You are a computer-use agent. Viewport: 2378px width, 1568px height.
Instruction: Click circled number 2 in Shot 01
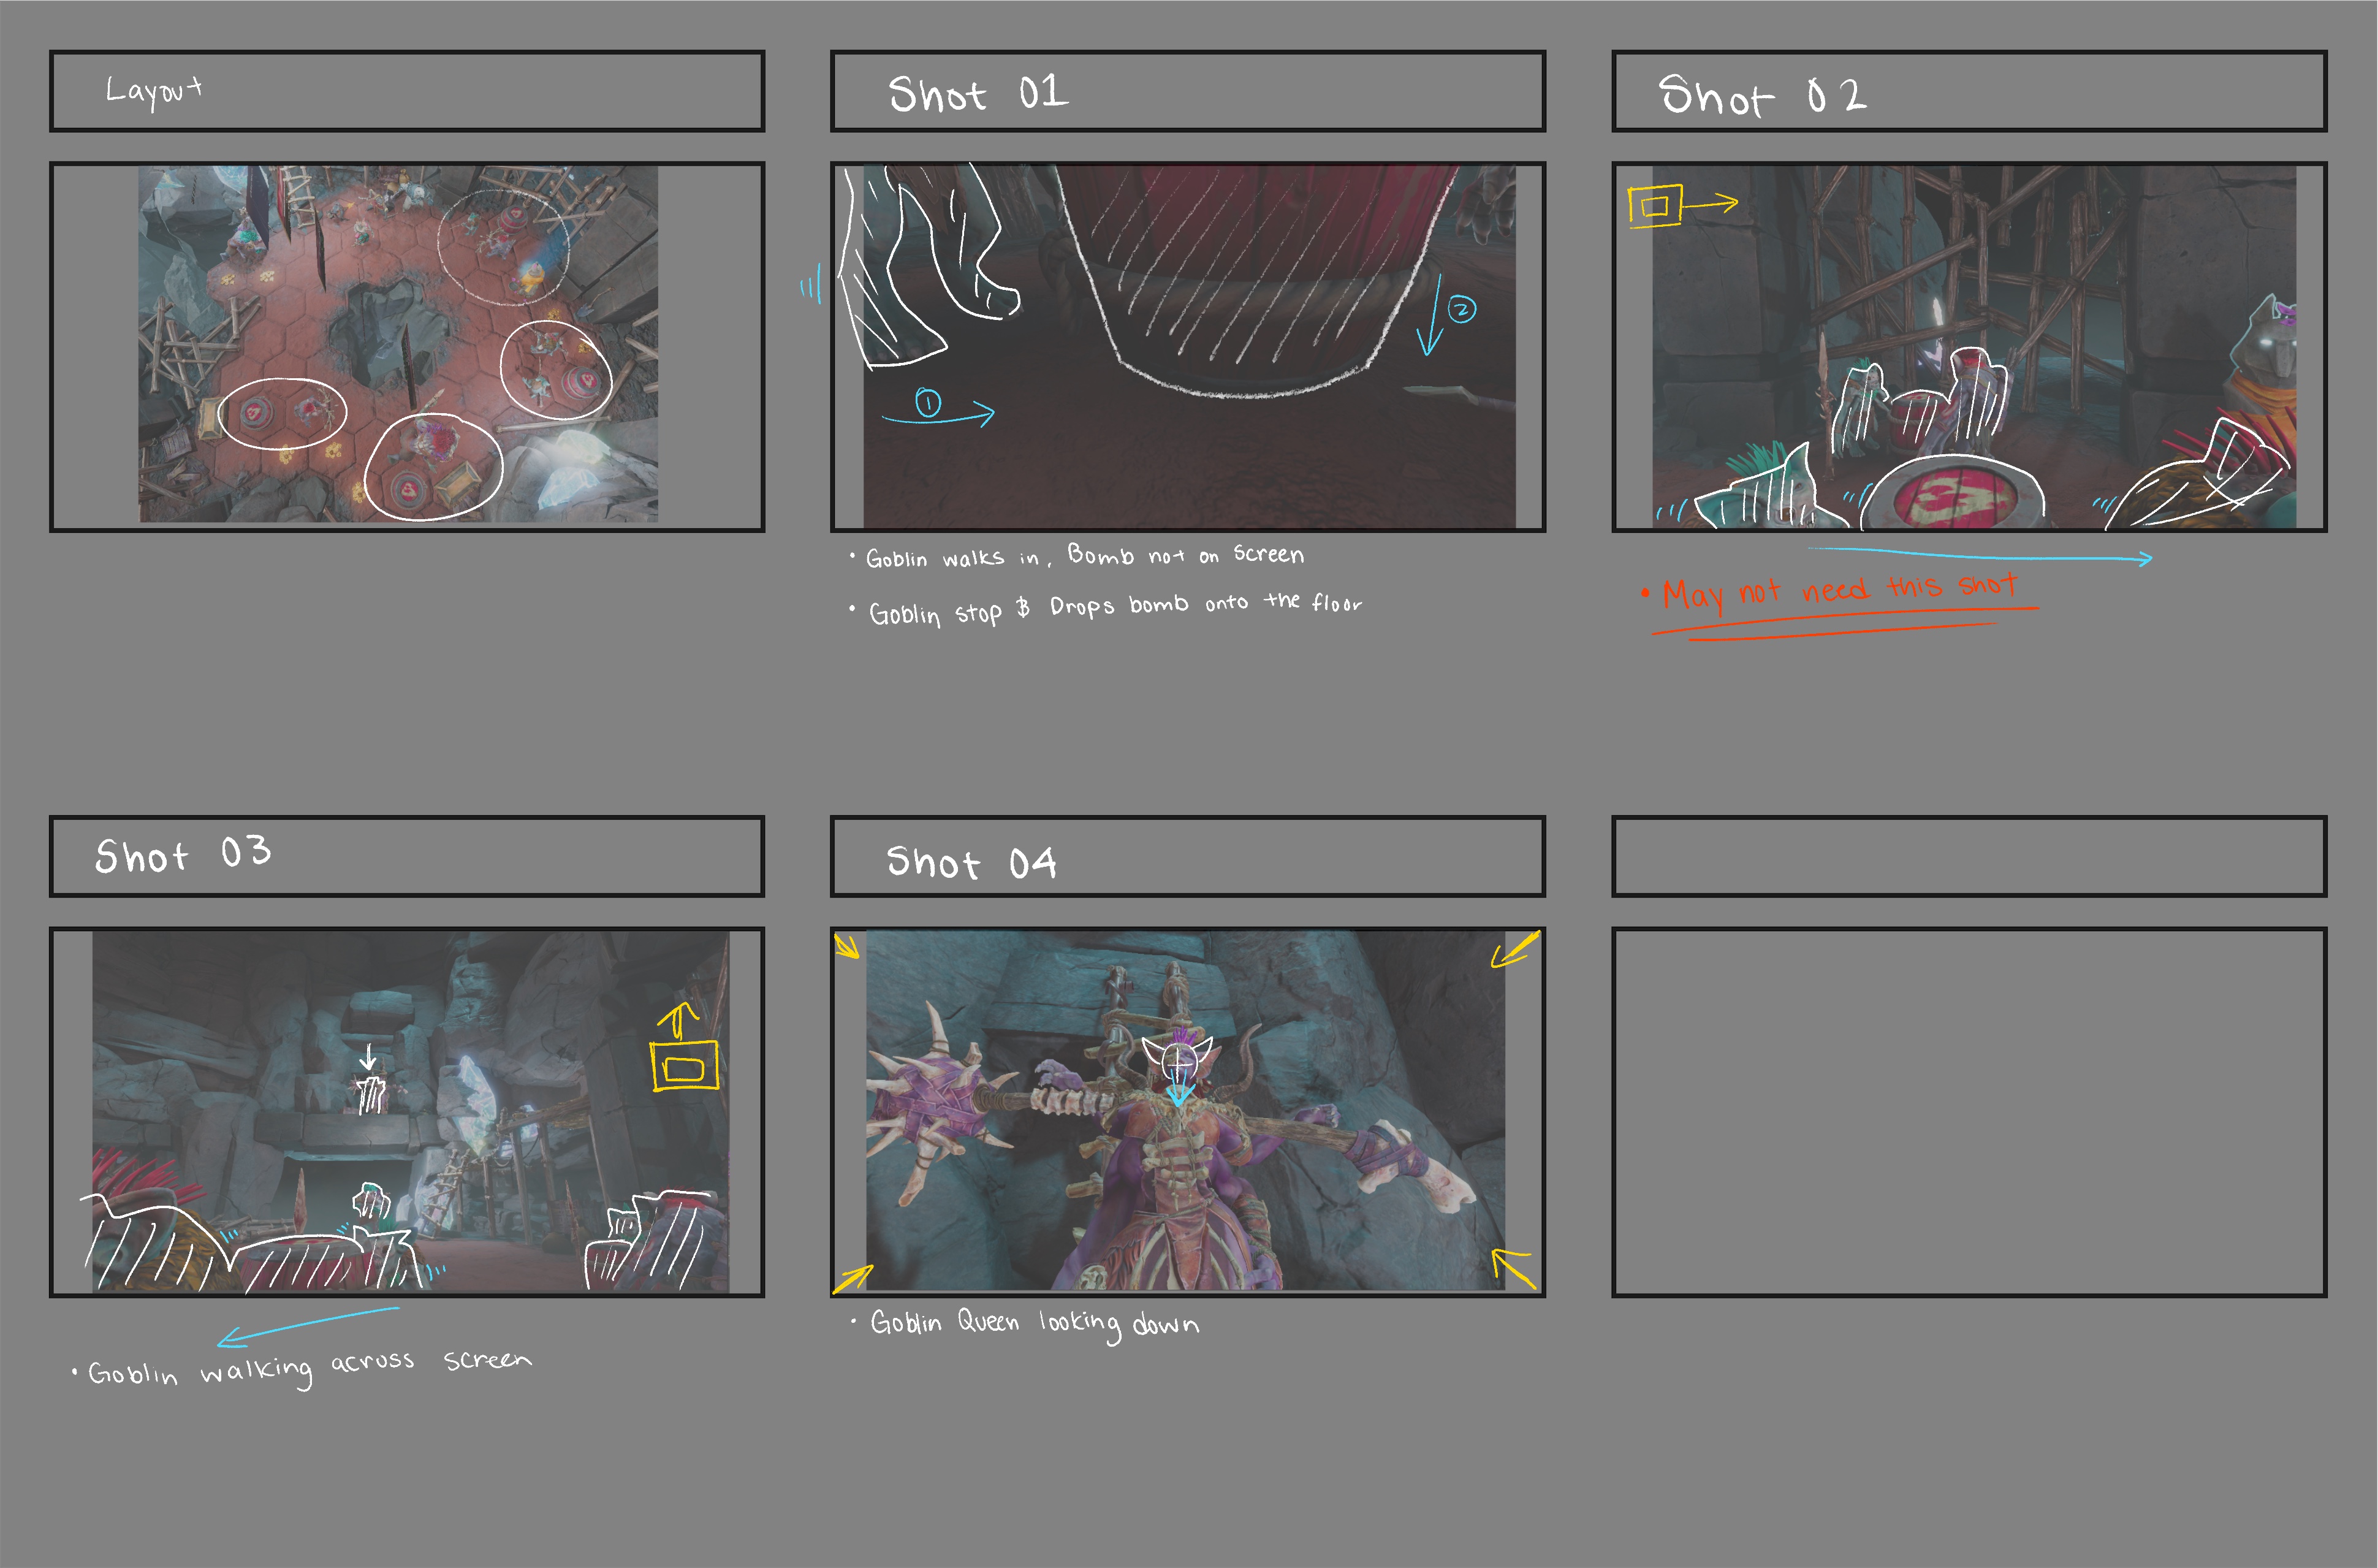[1461, 310]
